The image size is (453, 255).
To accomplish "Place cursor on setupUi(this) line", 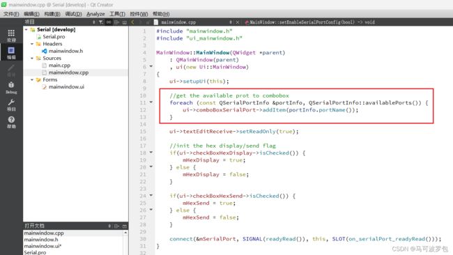I will click(x=199, y=81).
